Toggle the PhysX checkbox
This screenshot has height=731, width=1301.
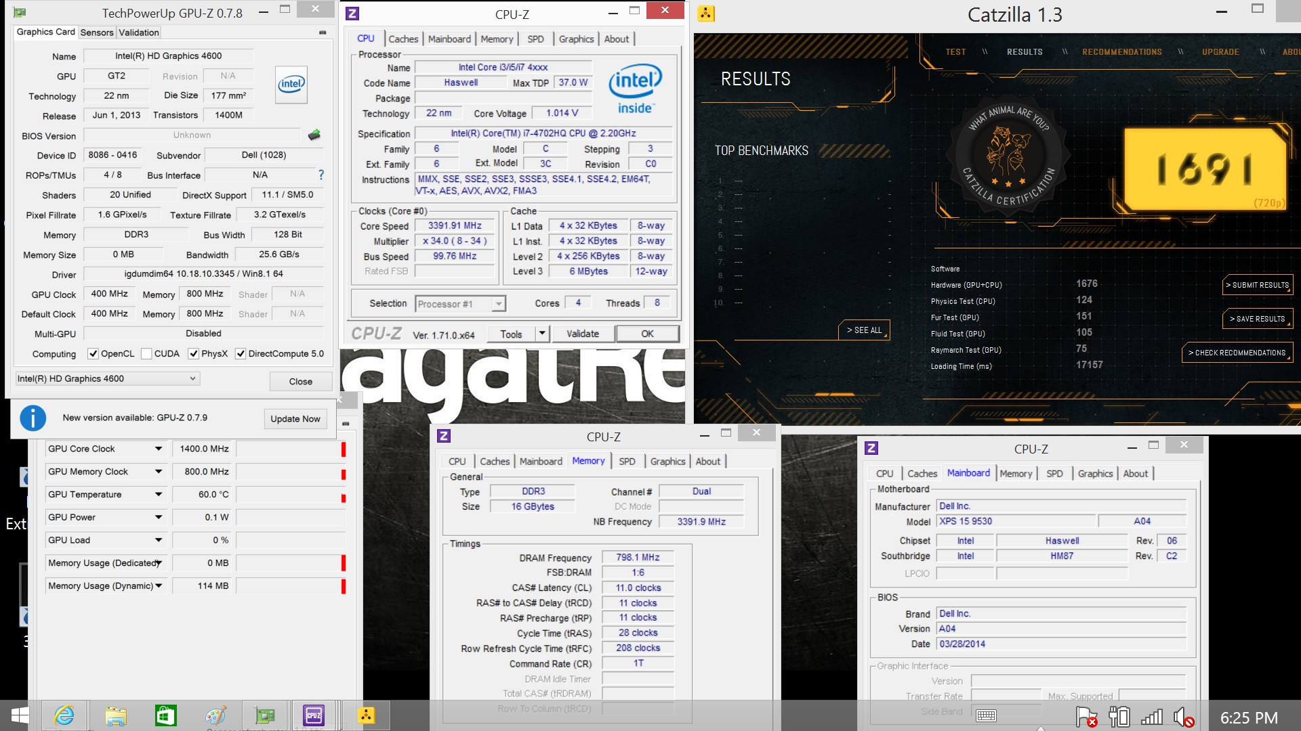click(x=194, y=354)
